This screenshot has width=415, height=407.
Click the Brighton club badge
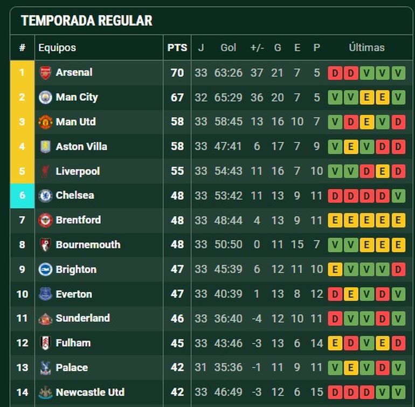(x=46, y=270)
